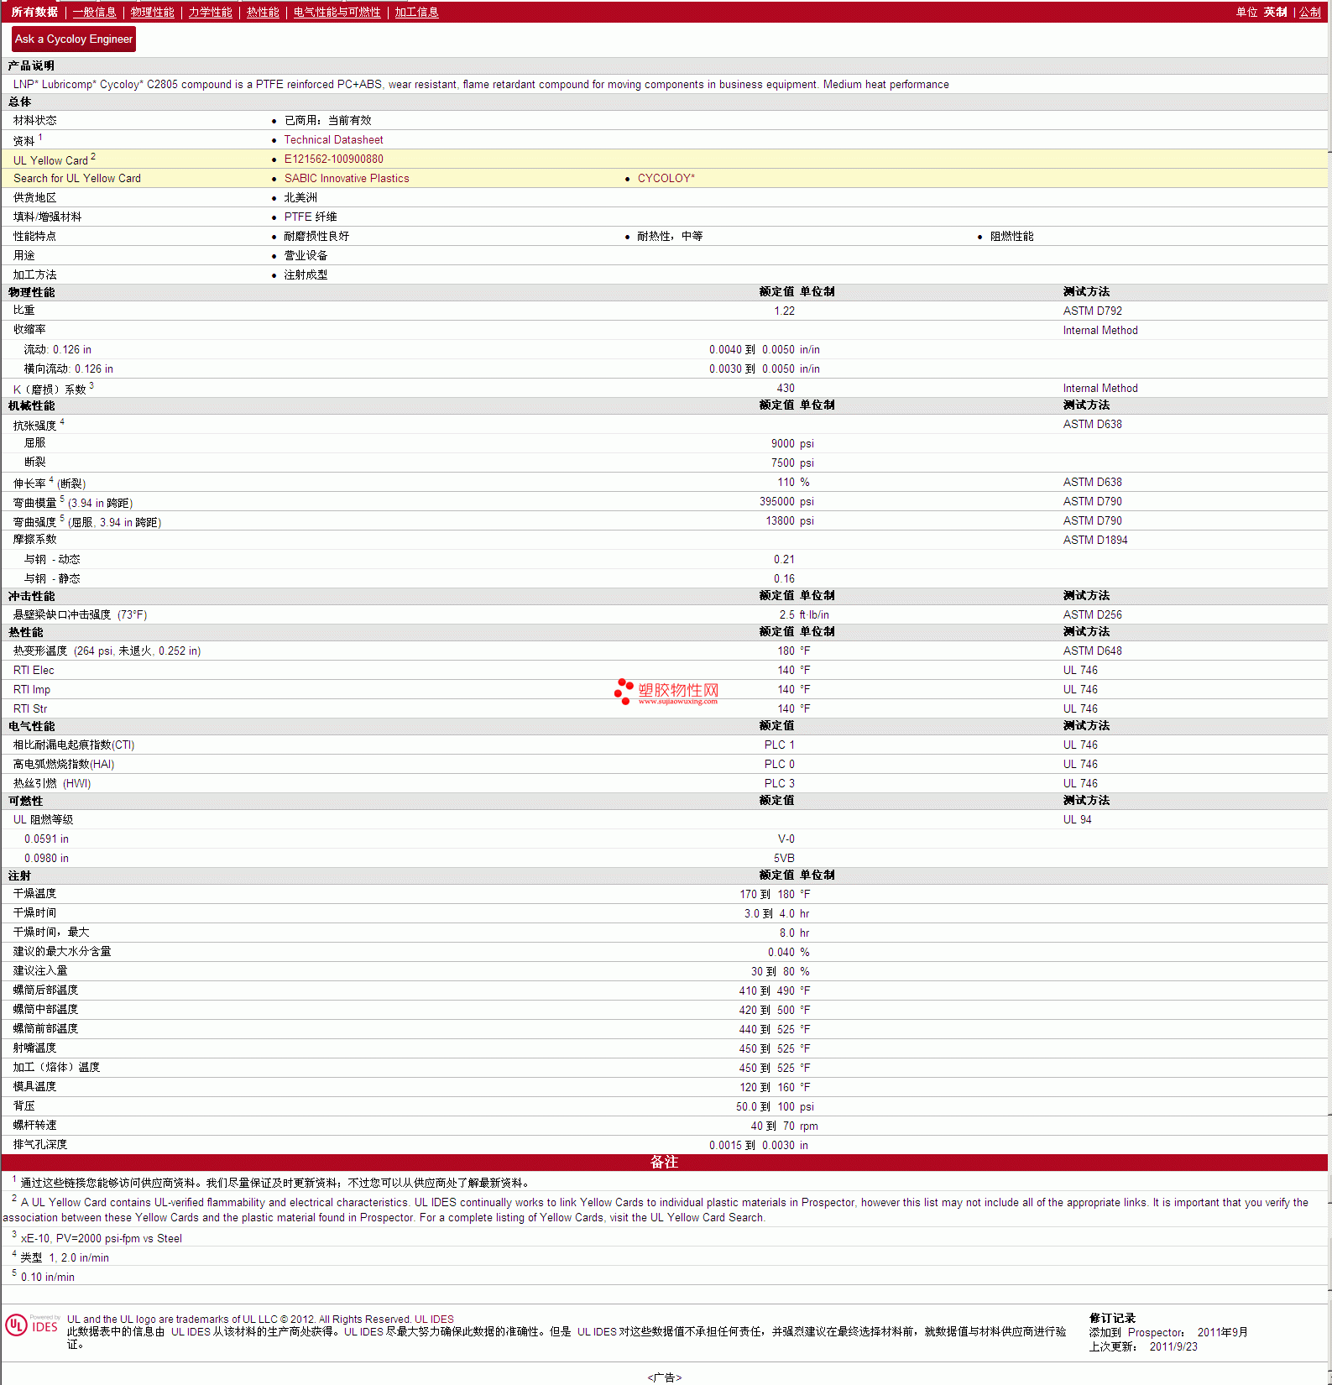The width and height of the screenshot is (1332, 1385).
Task: Select flame rating 5VB
Action: click(x=784, y=859)
